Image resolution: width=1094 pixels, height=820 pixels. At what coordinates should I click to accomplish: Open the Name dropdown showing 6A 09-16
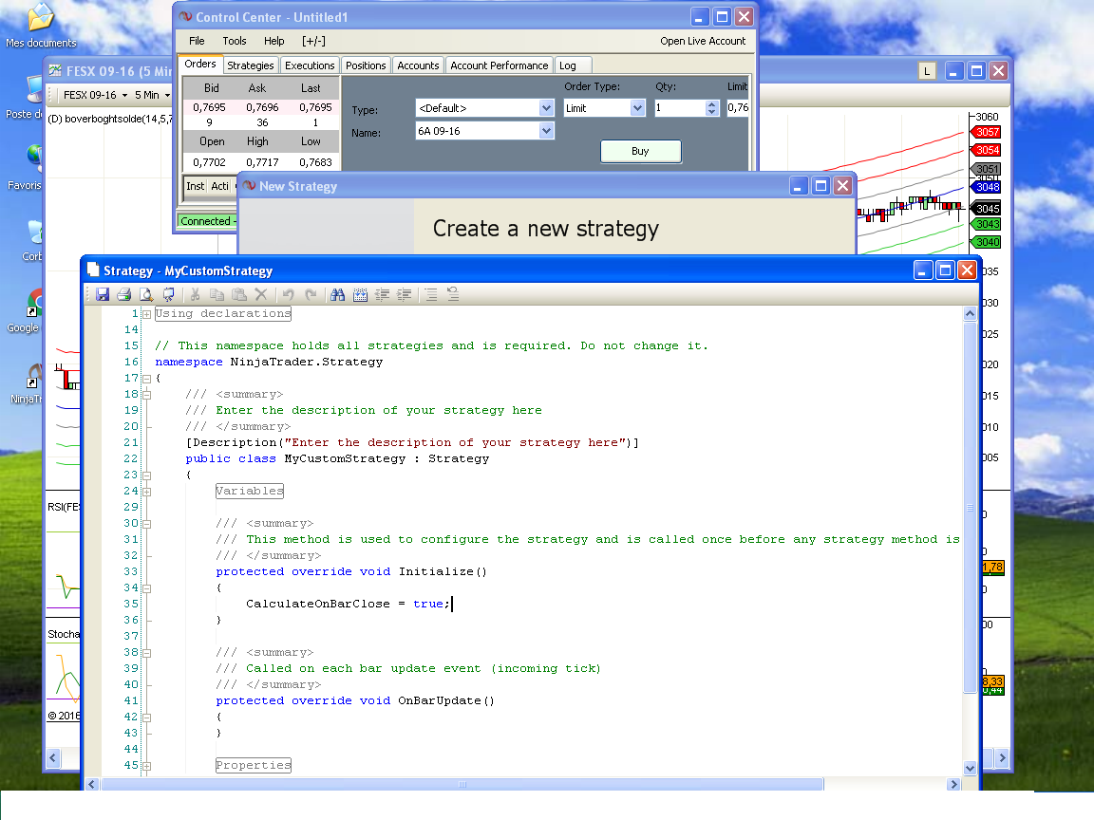pyautogui.click(x=546, y=130)
